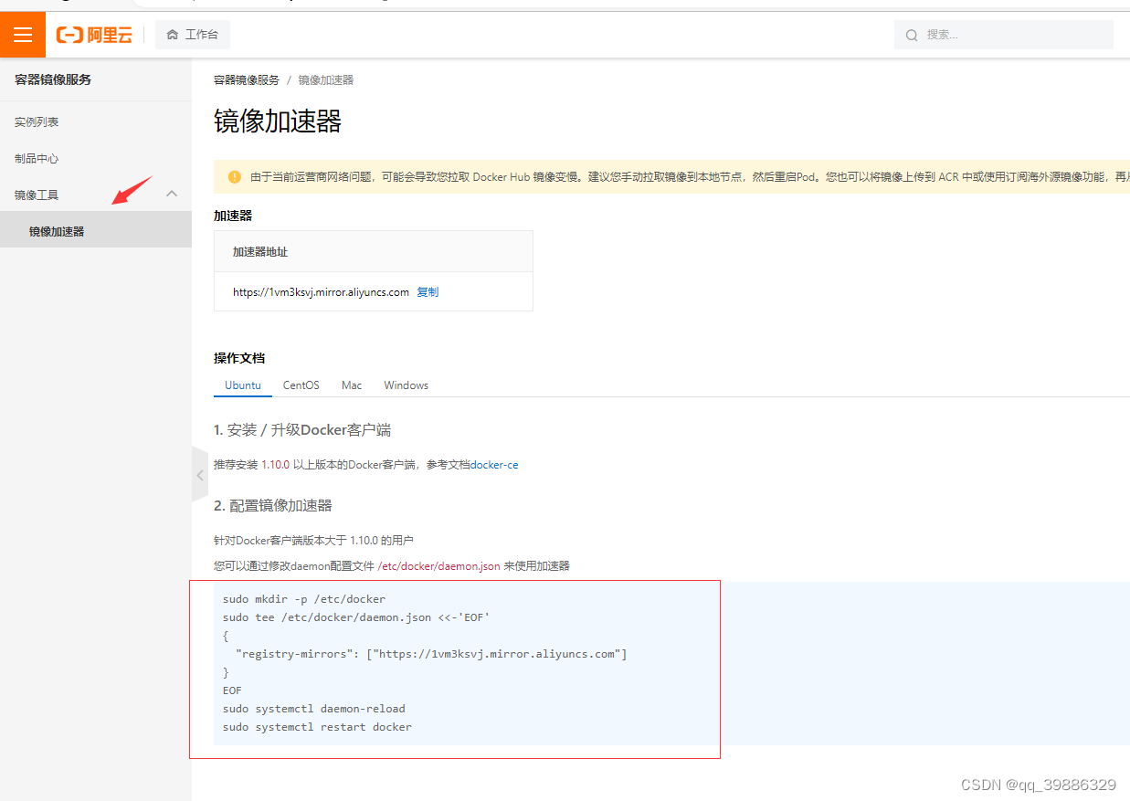The image size is (1130, 801).
Task: Open the 工作台 workbench button
Action: (x=193, y=35)
